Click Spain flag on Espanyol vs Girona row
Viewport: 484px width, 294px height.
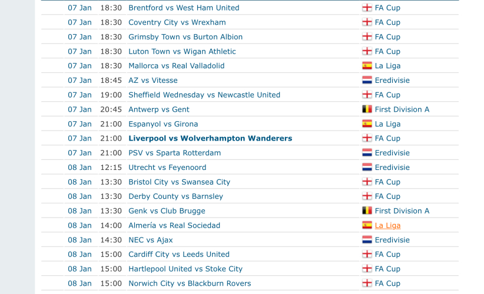[367, 124]
